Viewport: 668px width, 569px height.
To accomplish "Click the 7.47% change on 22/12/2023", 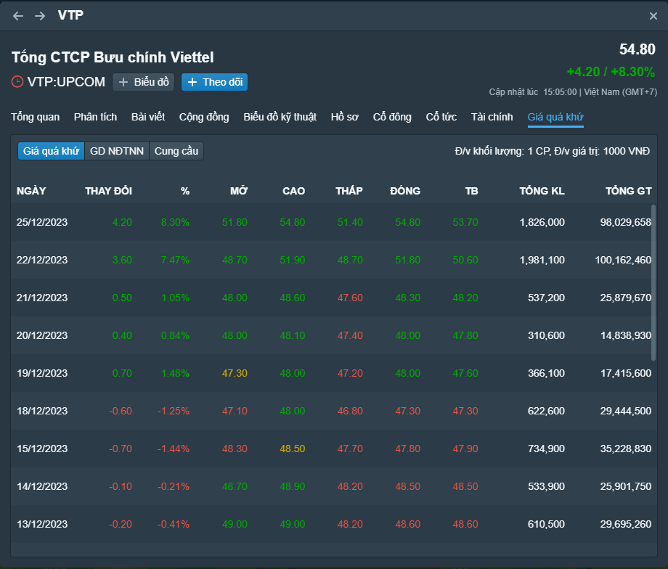I will pyautogui.click(x=175, y=260).
